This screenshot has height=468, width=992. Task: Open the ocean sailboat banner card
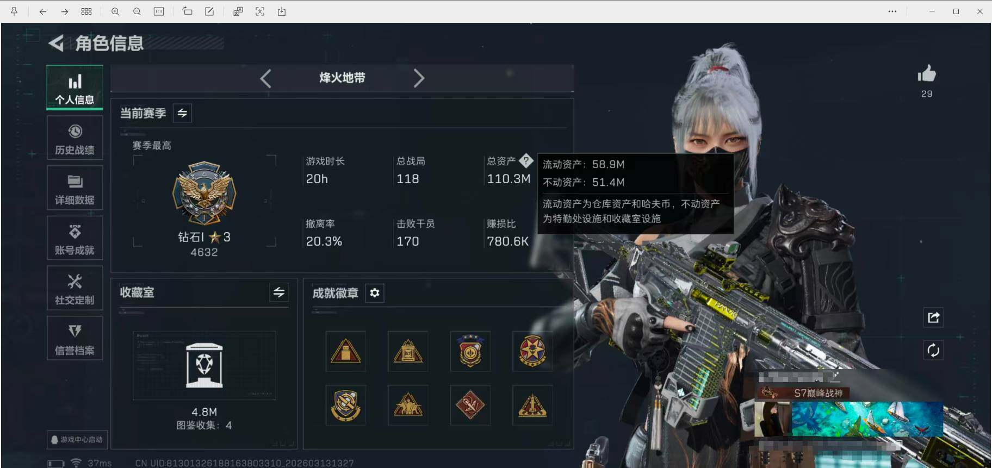click(x=867, y=419)
